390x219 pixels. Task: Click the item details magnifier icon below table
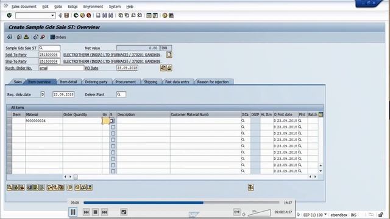[10, 187]
